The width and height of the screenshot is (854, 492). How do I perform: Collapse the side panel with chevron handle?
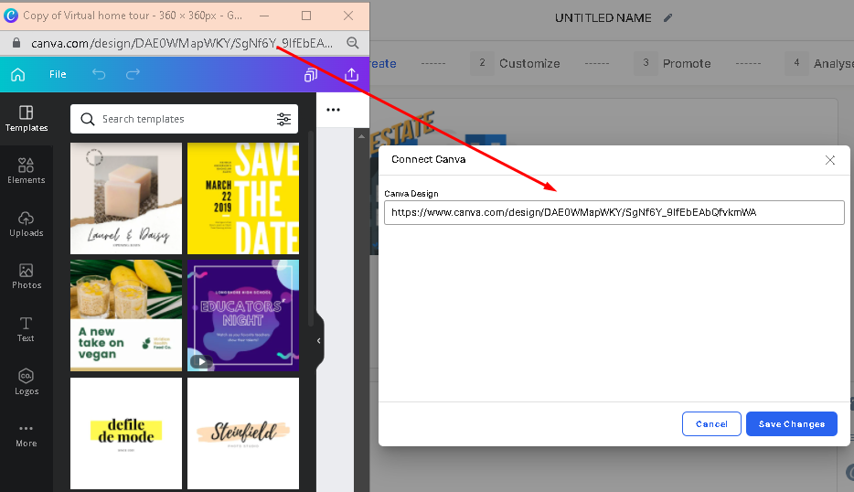coord(319,340)
